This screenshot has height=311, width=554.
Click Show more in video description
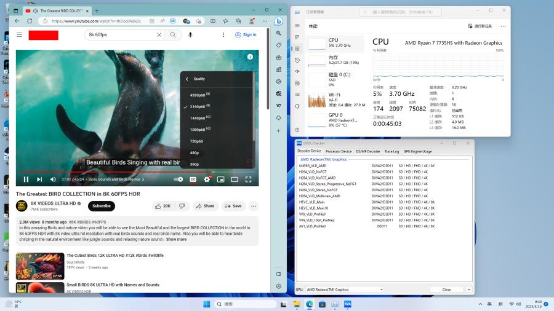coord(176,239)
